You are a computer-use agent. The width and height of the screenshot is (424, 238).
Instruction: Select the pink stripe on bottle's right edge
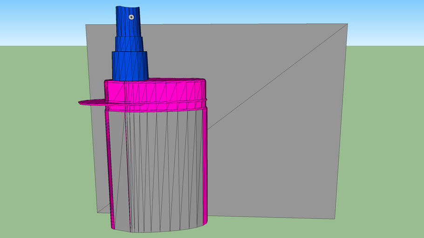coord(205,163)
